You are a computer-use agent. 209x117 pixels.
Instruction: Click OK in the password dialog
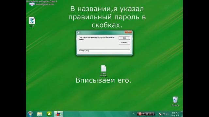point(124,38)
